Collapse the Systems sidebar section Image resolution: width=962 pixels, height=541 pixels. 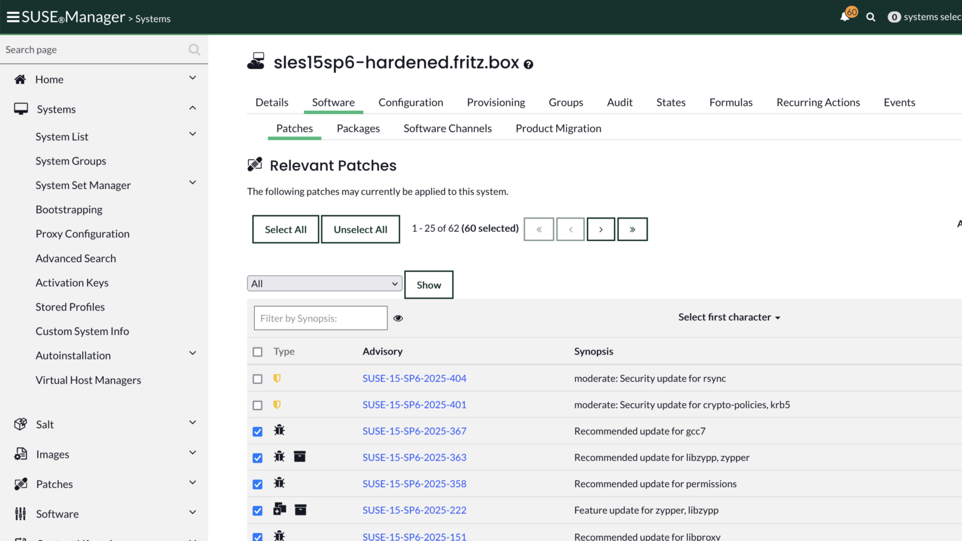point(192,108)
